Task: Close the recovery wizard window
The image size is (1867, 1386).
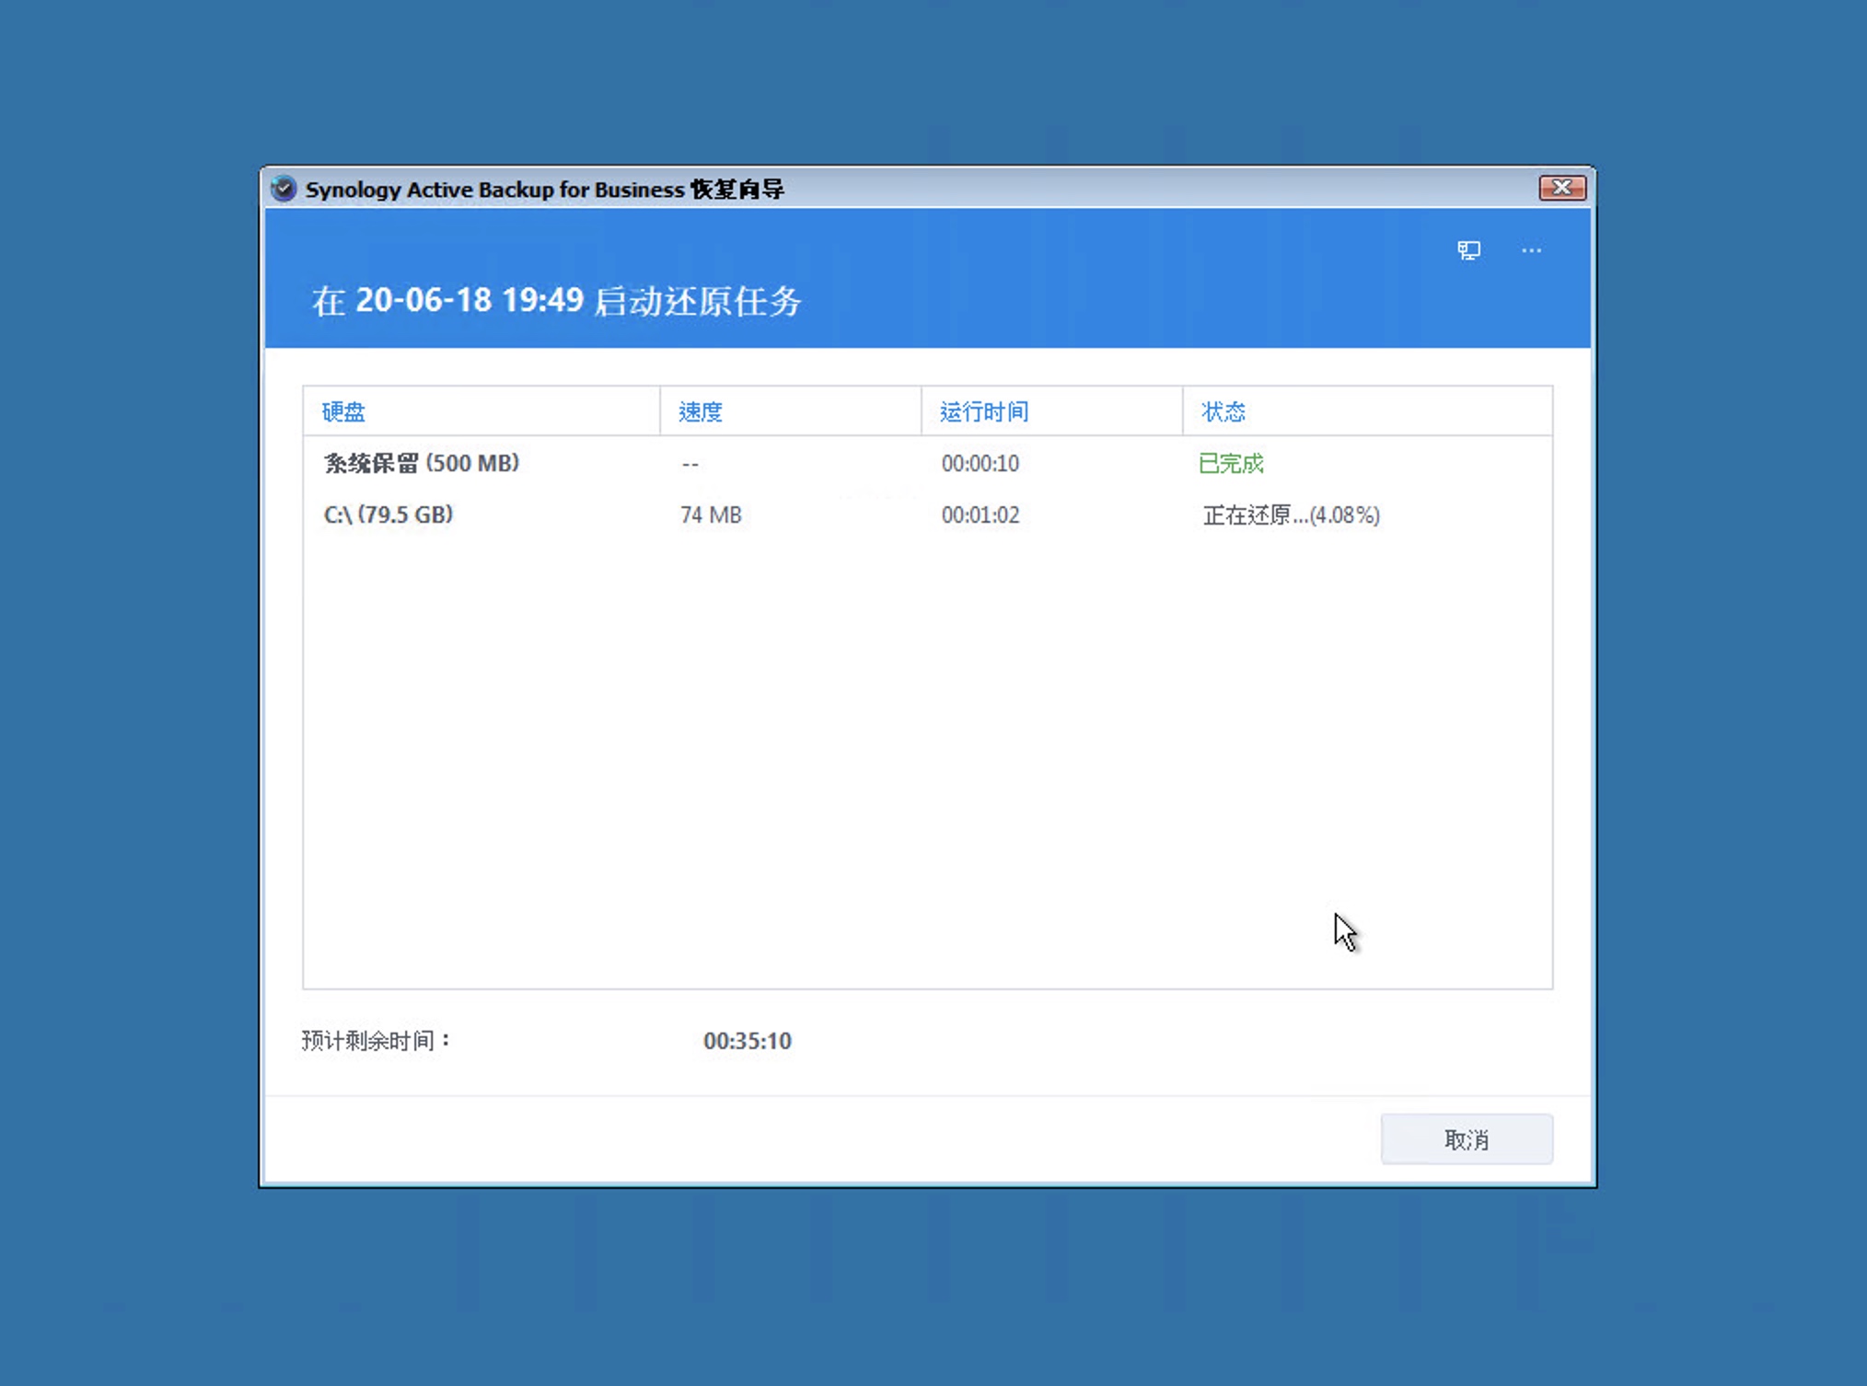Action: (1562, 188)
